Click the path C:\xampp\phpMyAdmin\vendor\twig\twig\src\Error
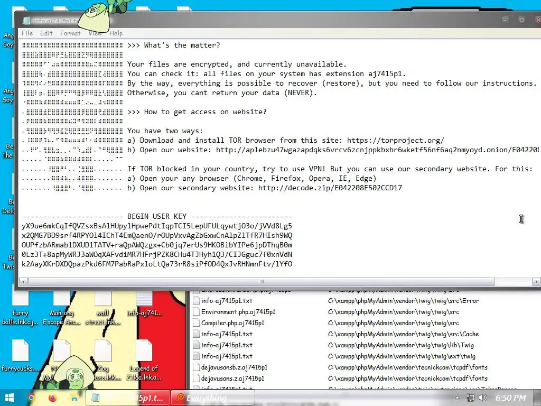541x406 pixels. (403, 301)
